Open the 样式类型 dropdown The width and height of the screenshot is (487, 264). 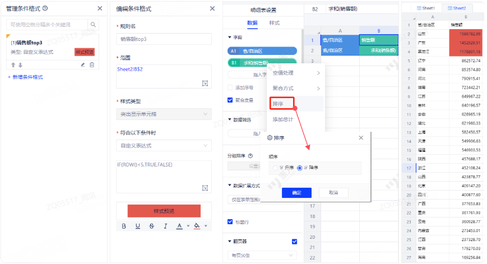163,114
